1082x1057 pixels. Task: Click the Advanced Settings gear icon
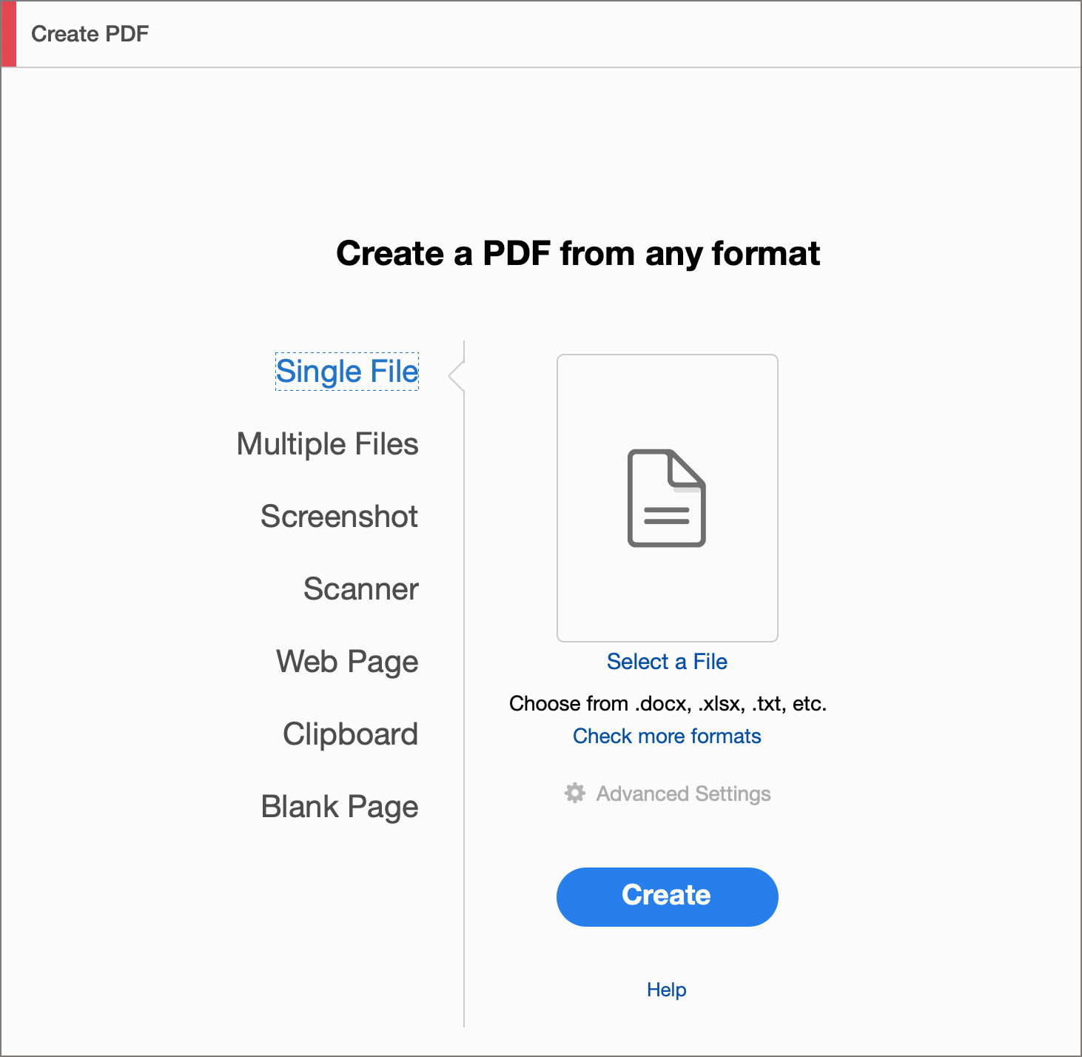point(574,793)
